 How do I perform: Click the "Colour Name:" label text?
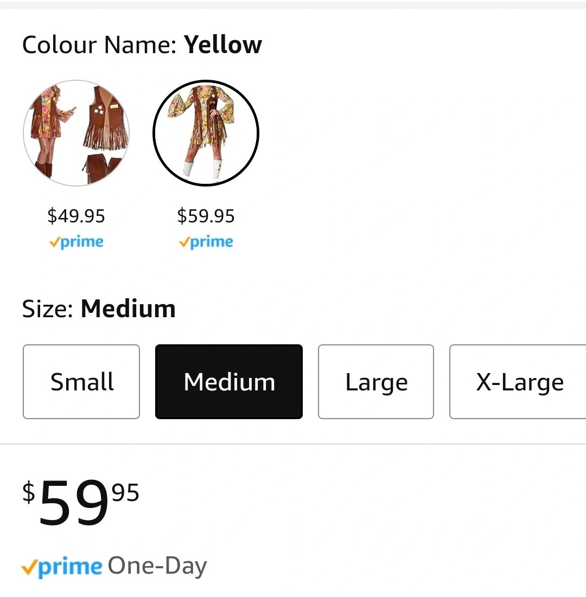[99, 44]
